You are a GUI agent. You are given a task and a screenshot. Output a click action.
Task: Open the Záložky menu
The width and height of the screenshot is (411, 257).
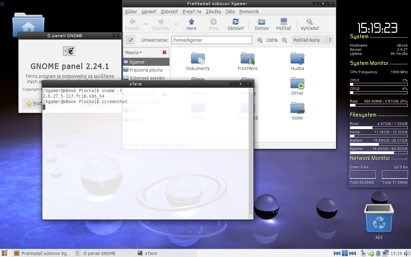click(214, 12)
